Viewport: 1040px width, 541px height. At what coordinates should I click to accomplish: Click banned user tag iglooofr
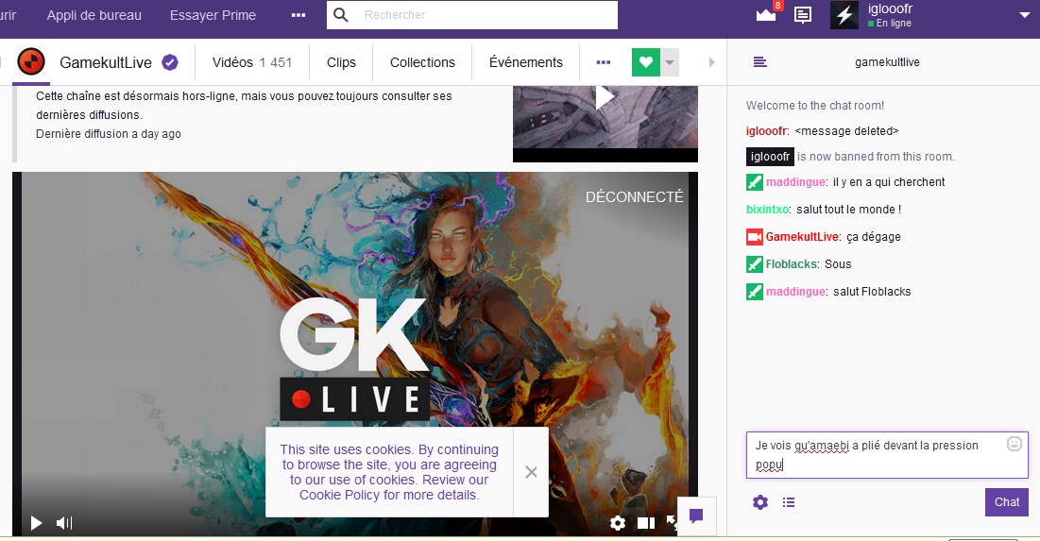pos(770,157)
